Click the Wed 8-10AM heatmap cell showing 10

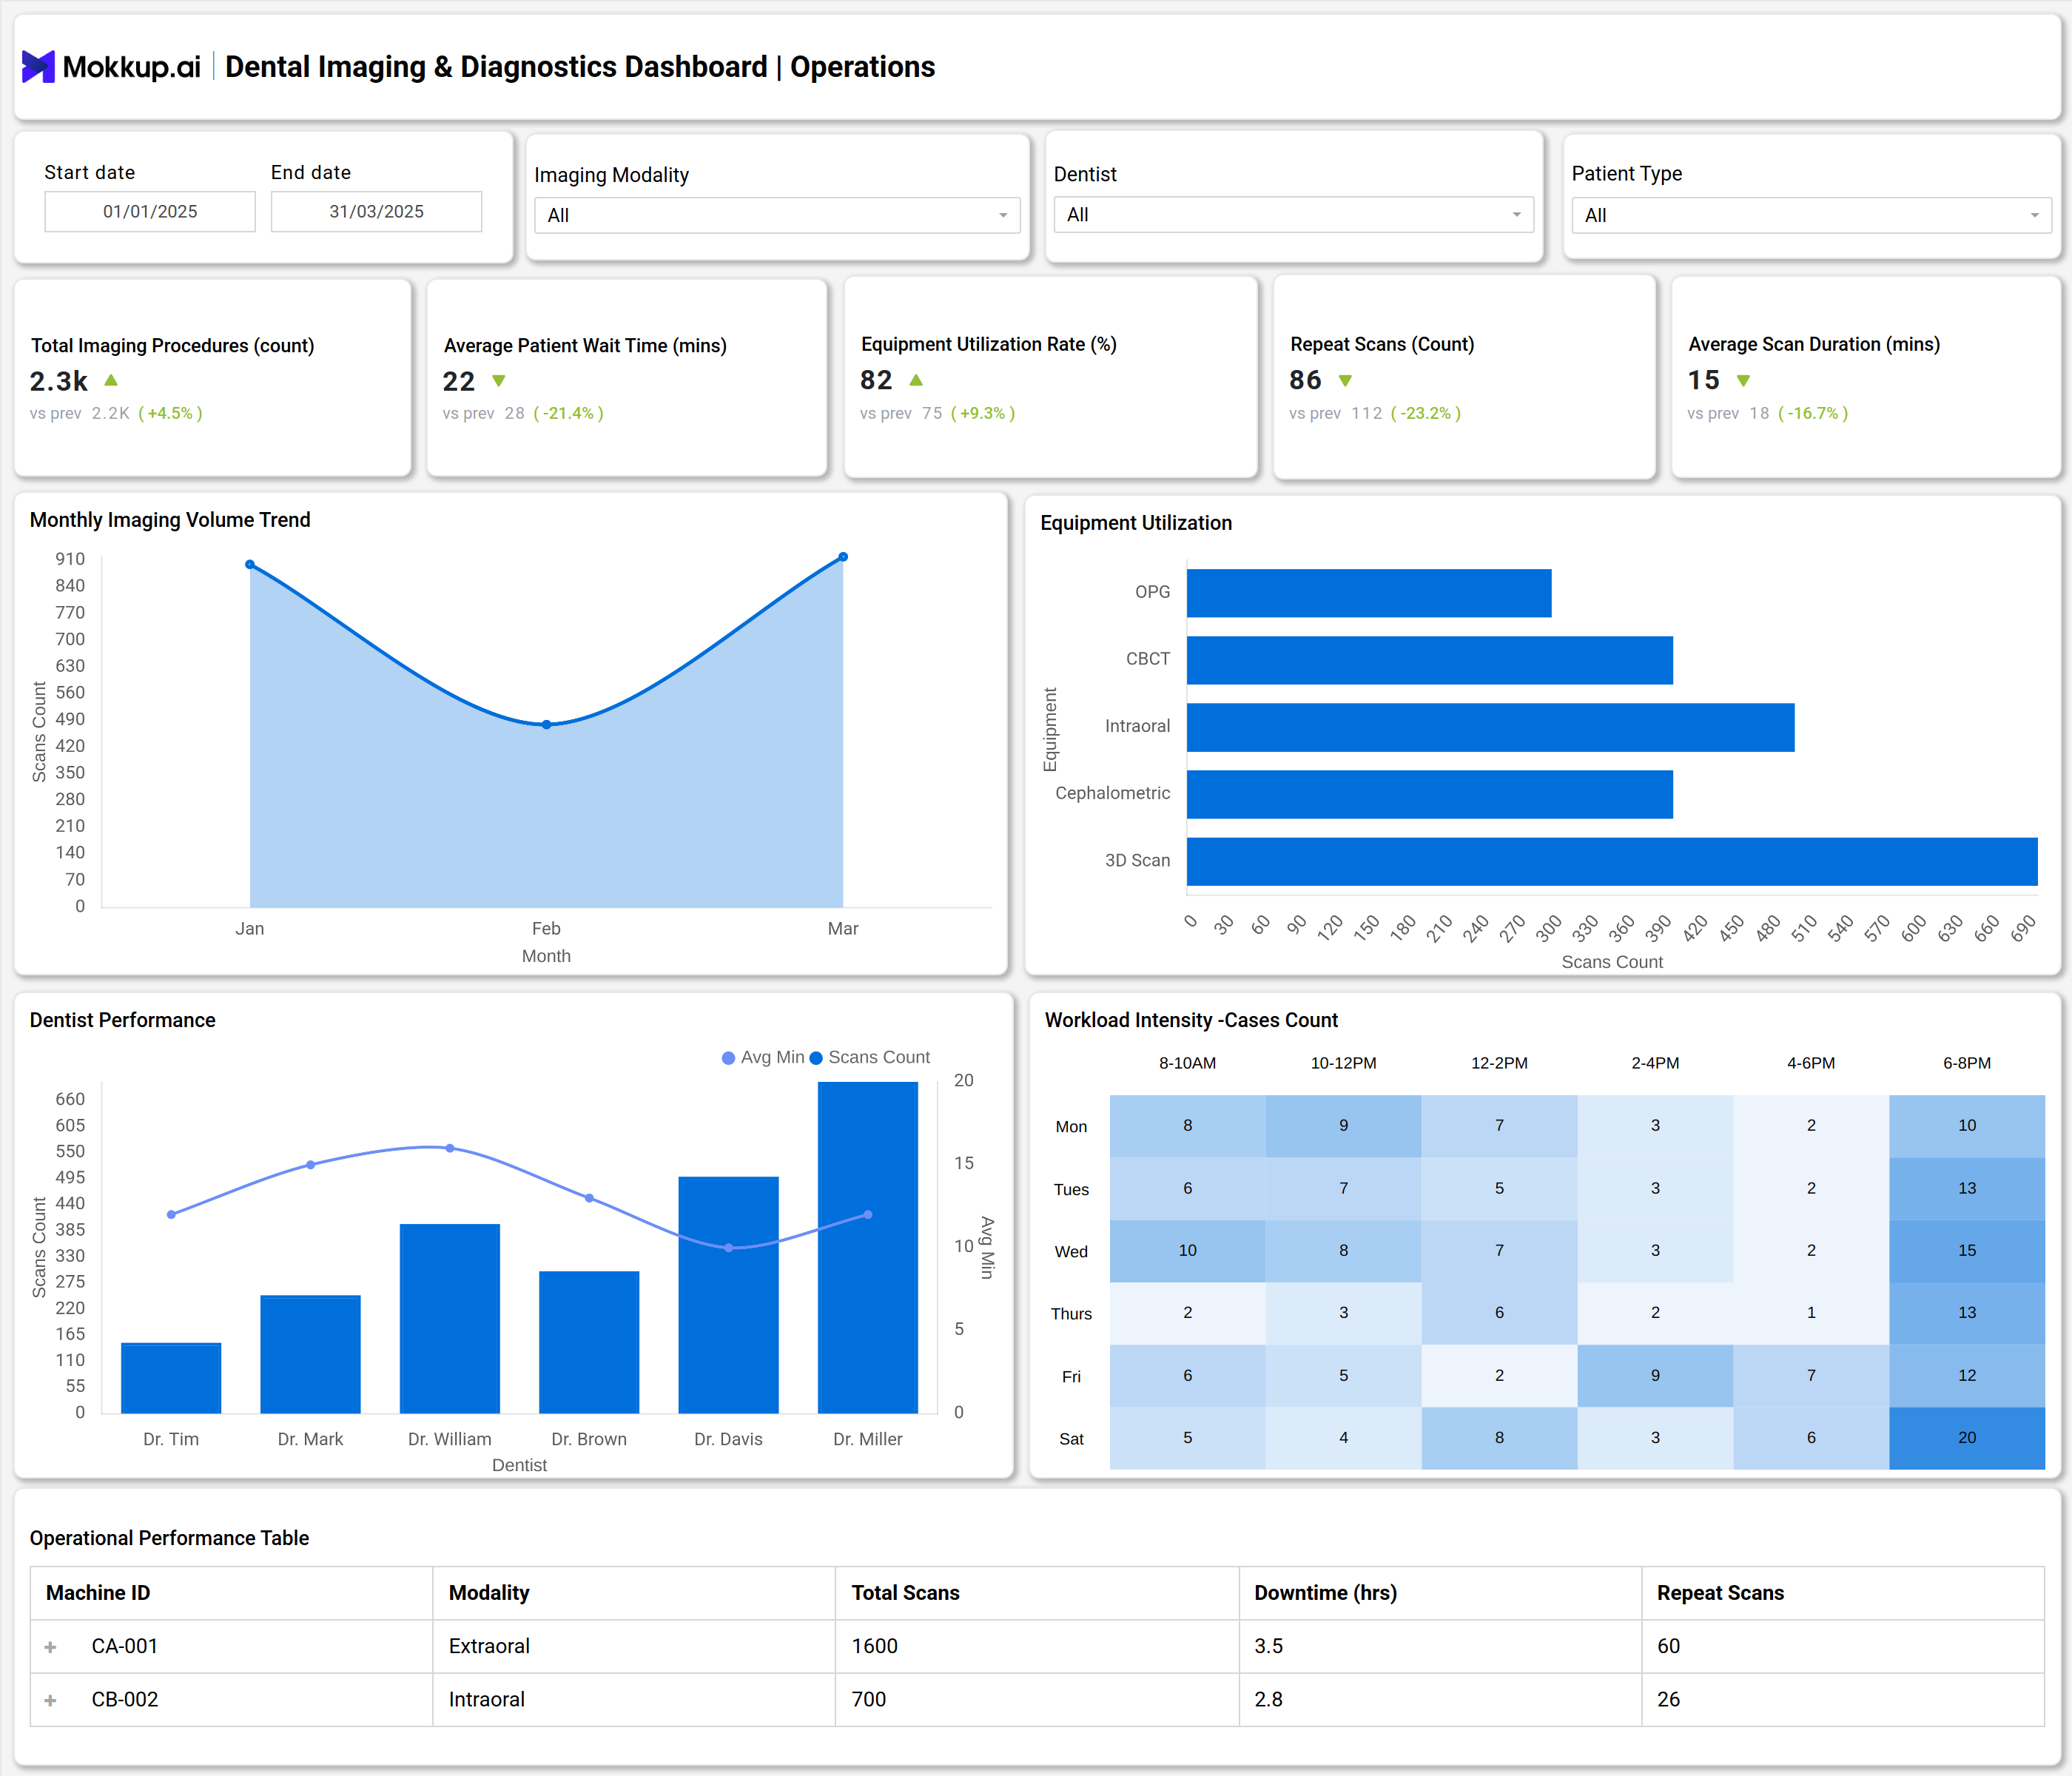[1188, 1251]
